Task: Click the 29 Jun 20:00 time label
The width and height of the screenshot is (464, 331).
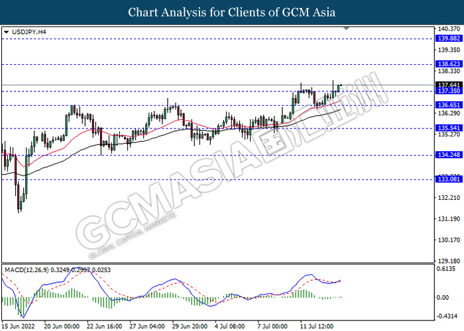Action: pos(190,326)
